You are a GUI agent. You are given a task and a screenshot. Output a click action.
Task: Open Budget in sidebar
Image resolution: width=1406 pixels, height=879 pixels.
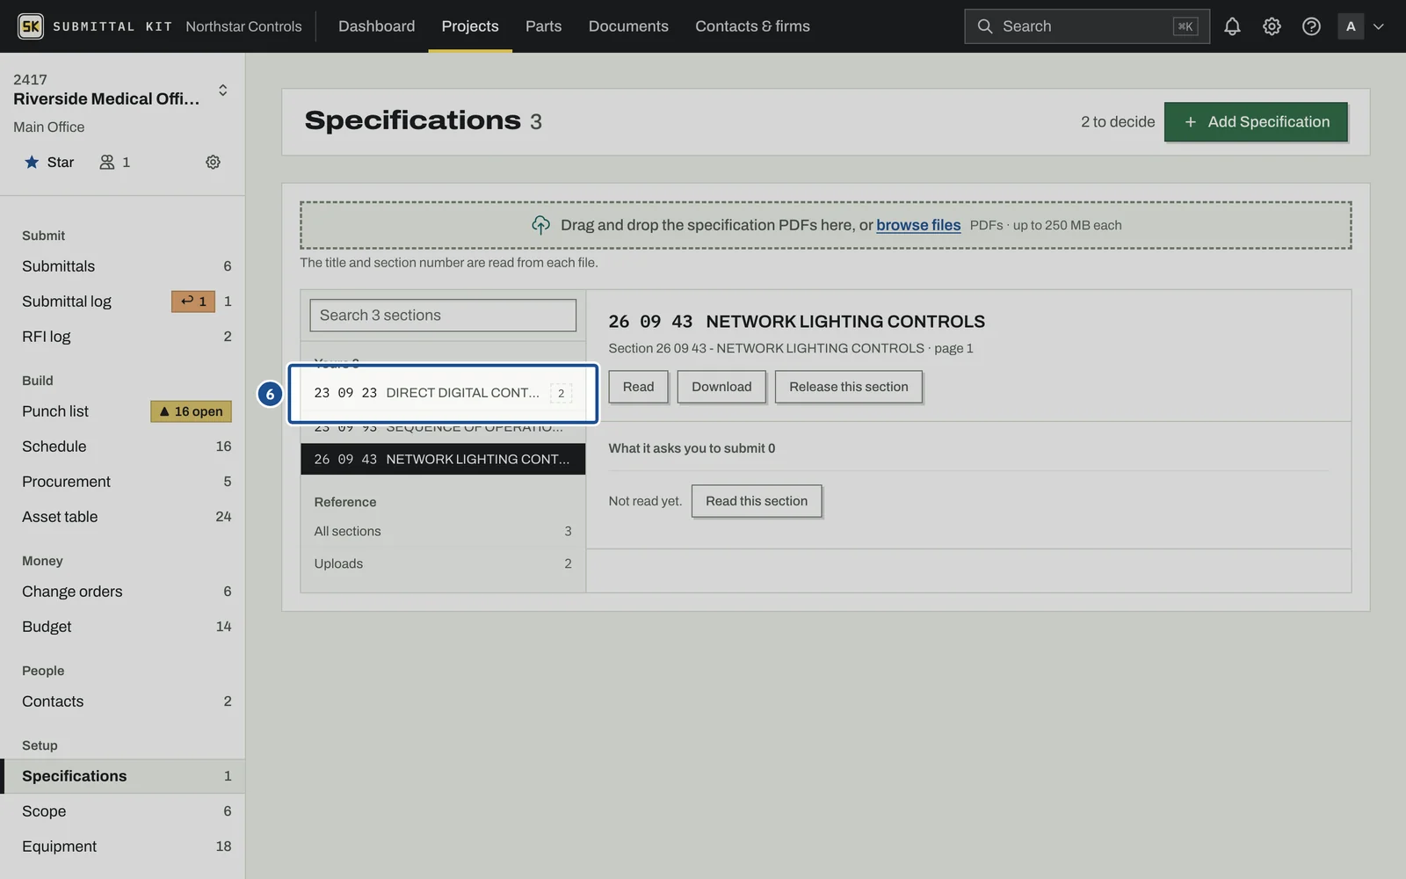[123, 627]
